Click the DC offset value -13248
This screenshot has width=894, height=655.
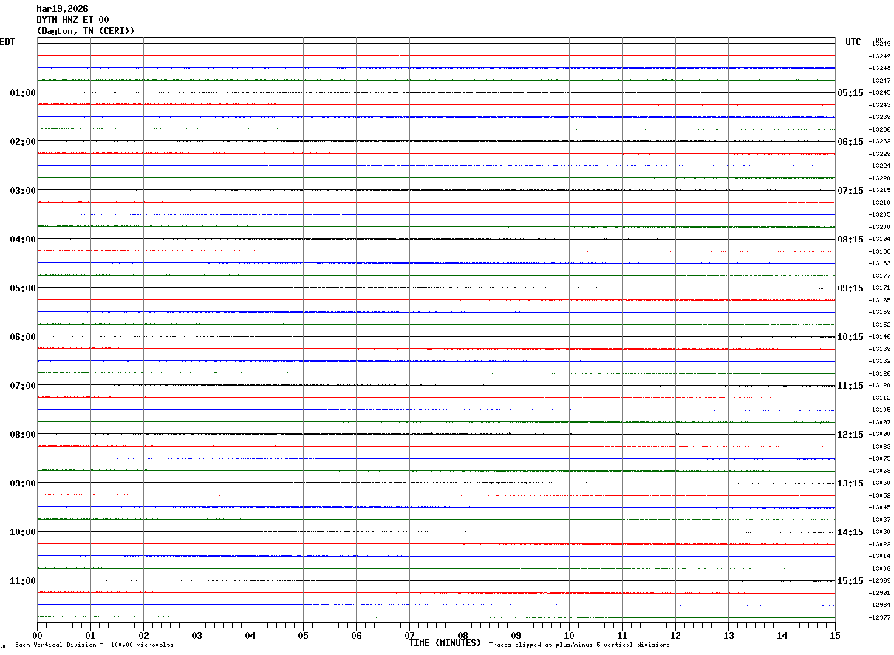tap(879, 68)
